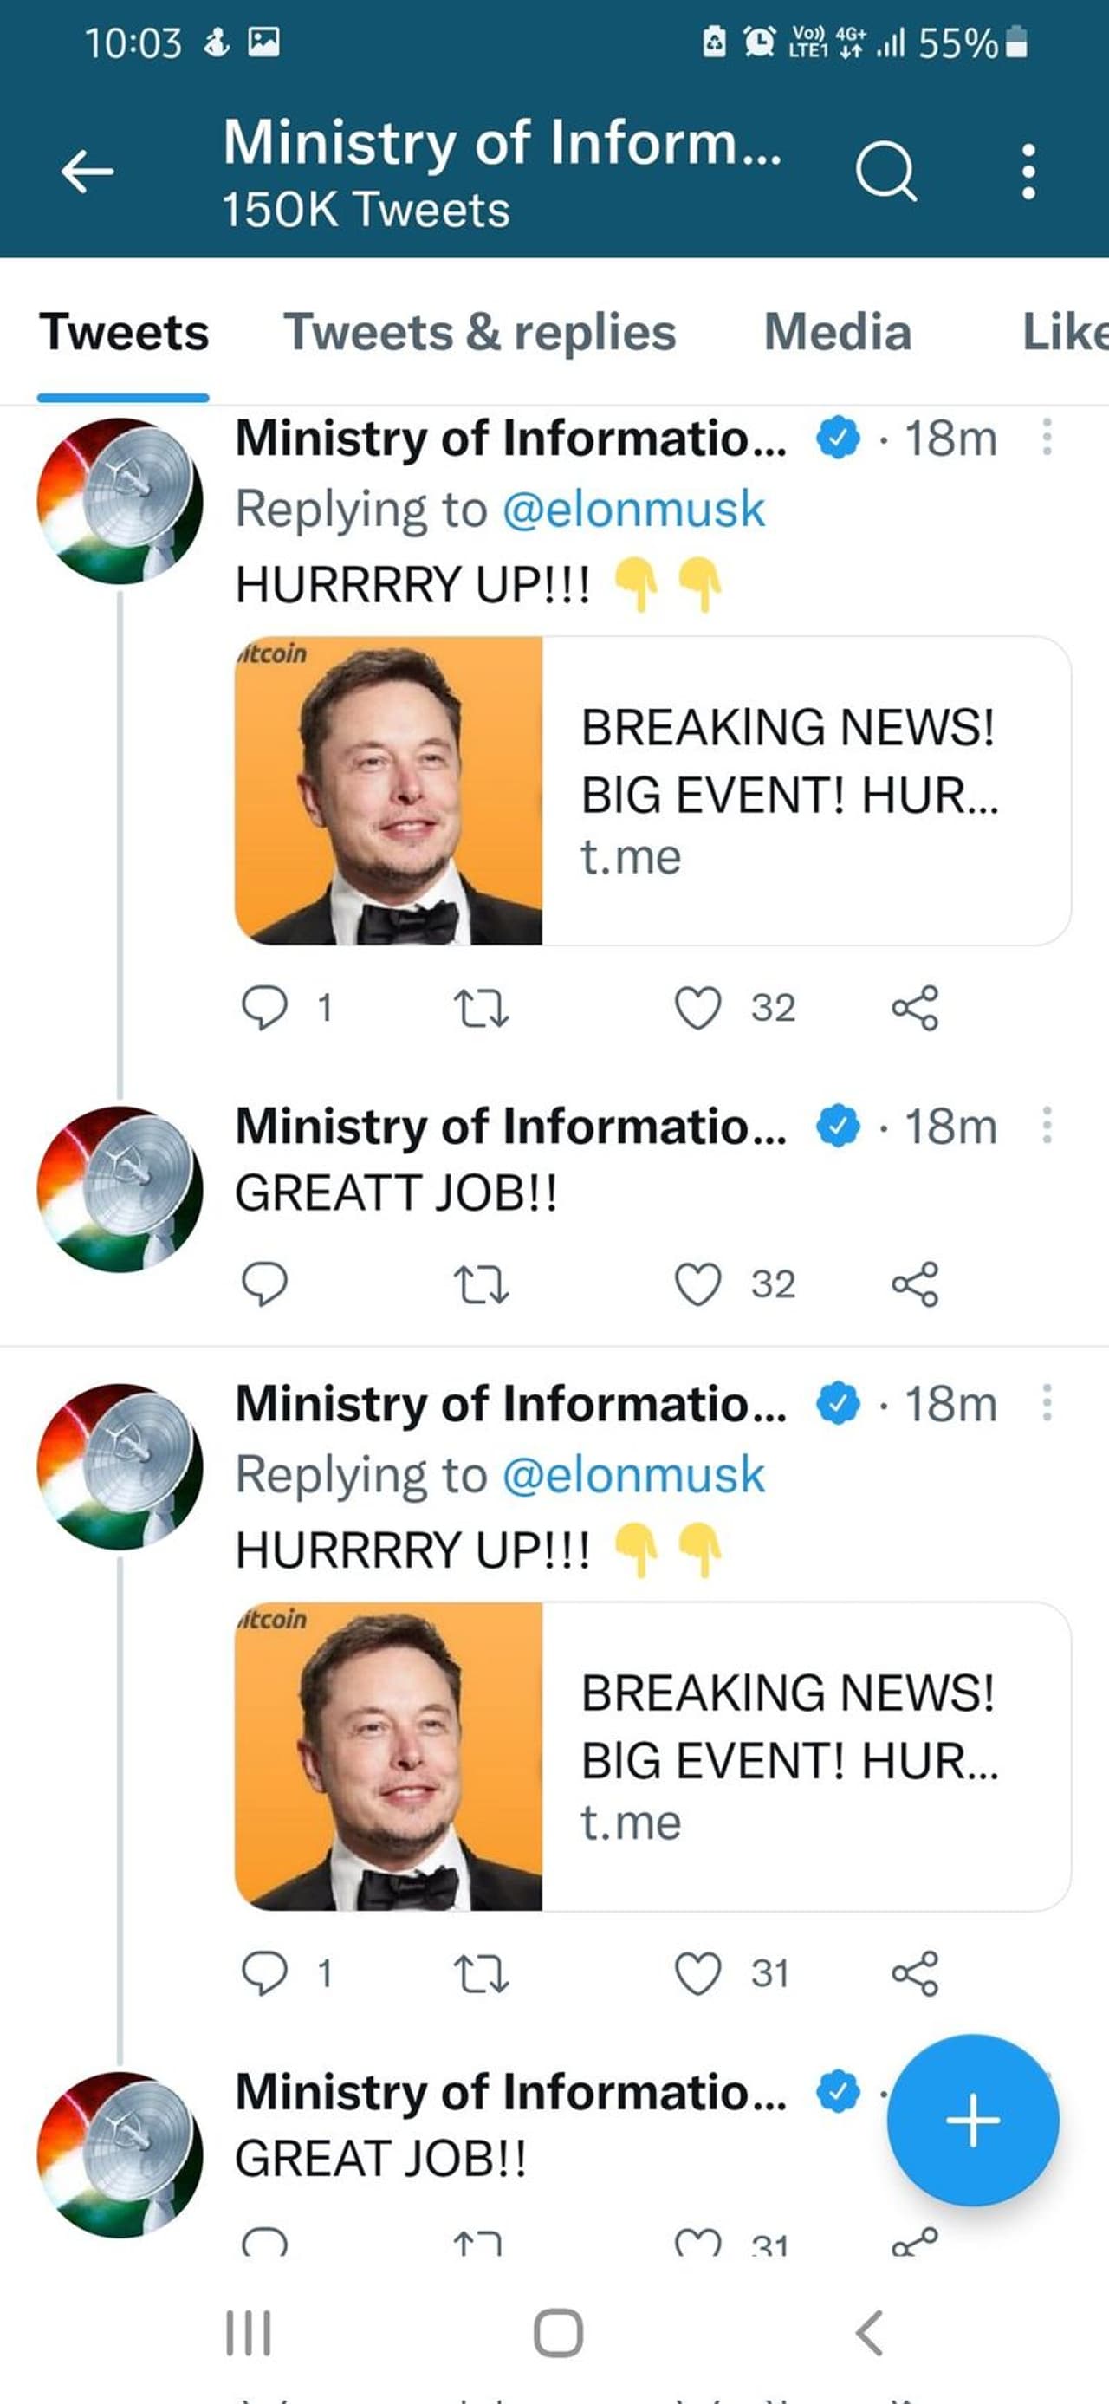Open the first tweet's three-dot options
Image resolution: width=1109 pixels, height=2404 pixels.
click(1047, 437)
